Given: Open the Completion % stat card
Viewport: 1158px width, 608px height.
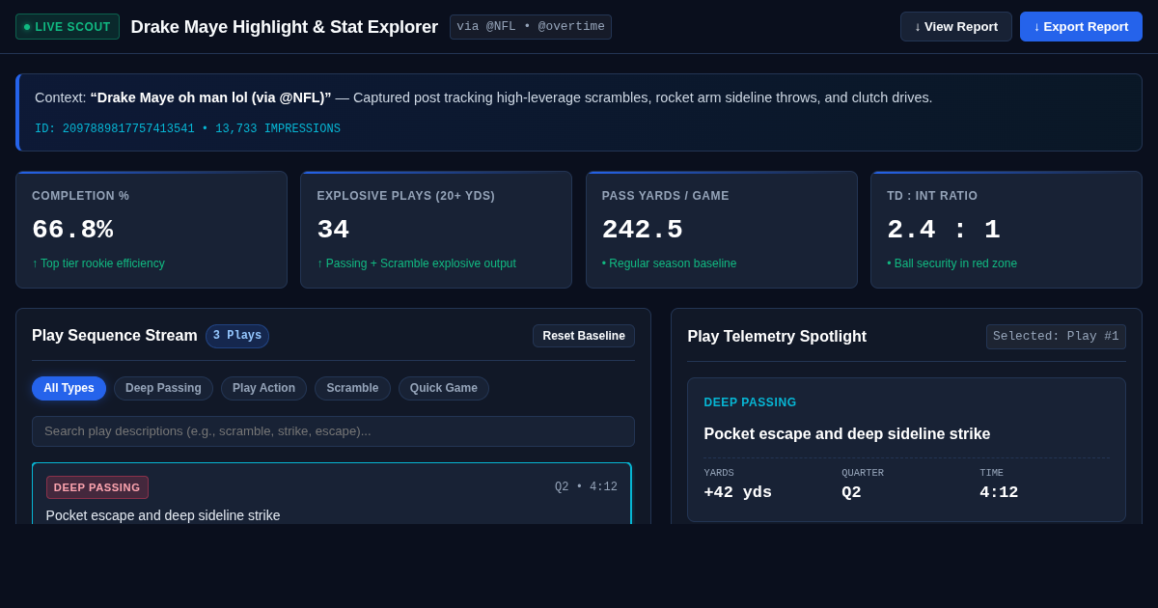Looking at the screenshot, I should pyautogui.click(x=152, y=230).
